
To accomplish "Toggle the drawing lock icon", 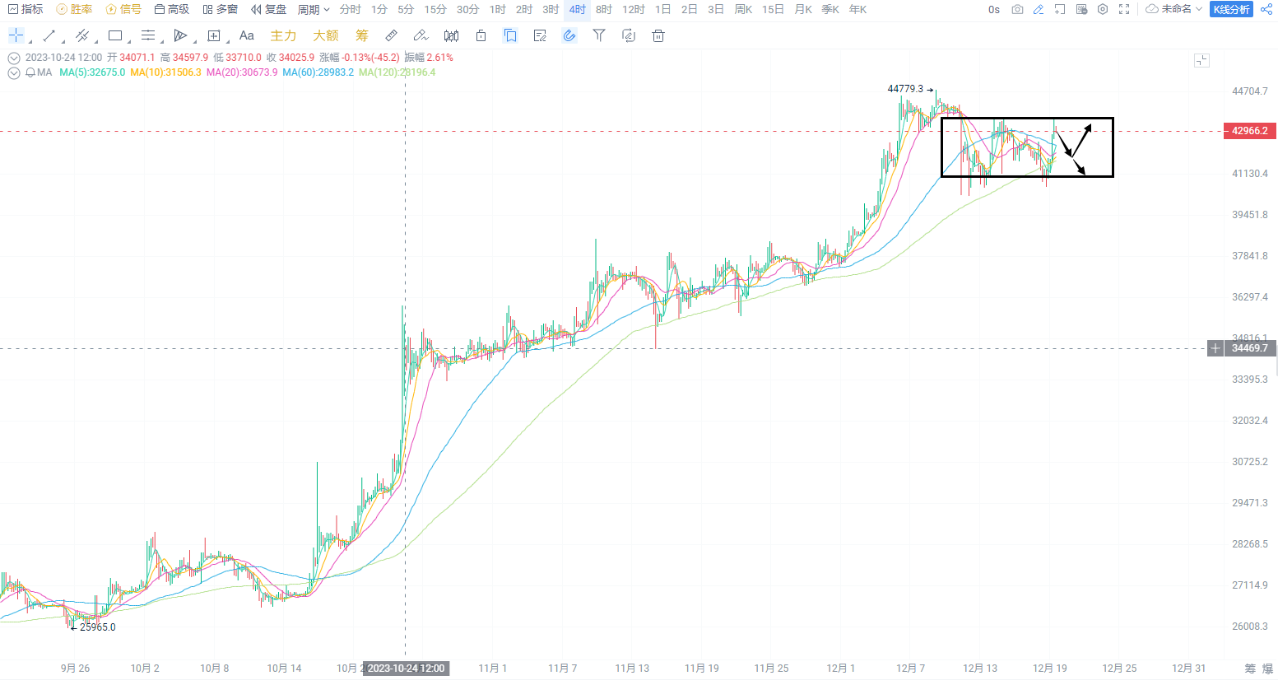I will click(x=481, y=35).
